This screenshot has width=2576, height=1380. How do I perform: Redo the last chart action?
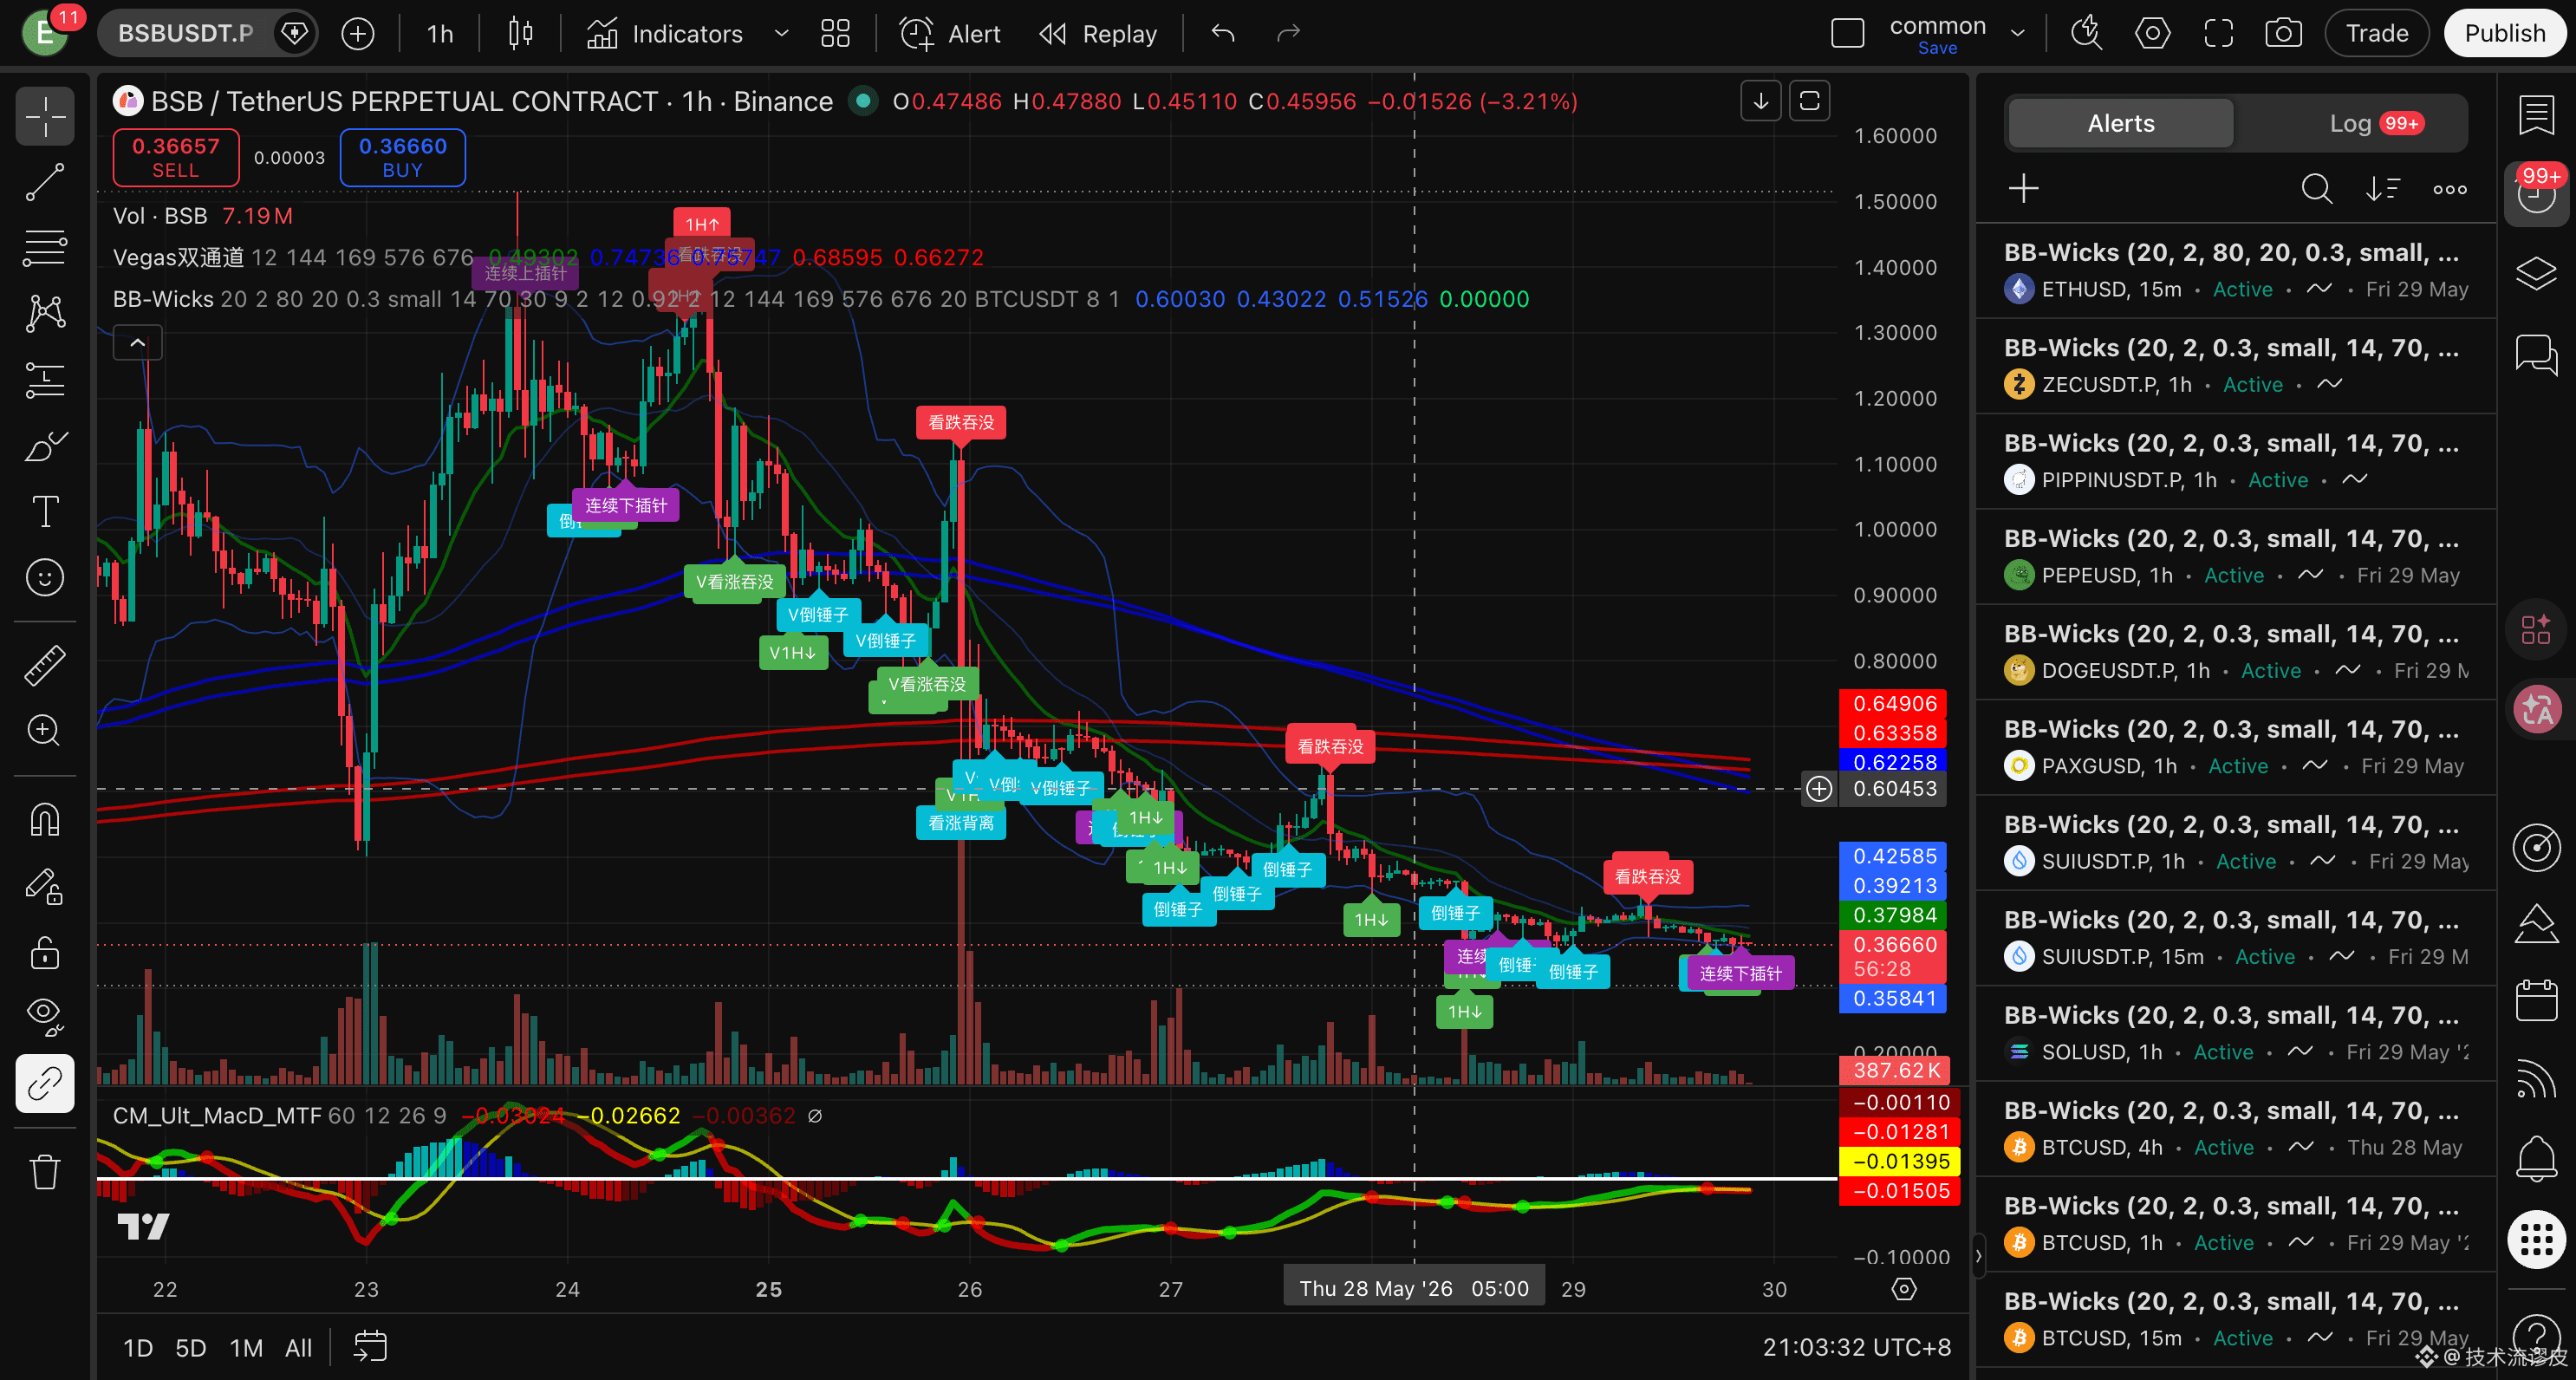click(x=1289, y=34)
